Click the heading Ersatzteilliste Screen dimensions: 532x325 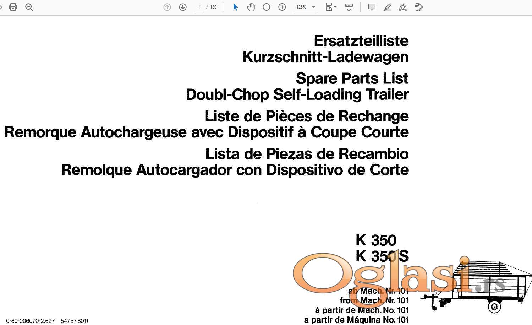click(361, 41)
